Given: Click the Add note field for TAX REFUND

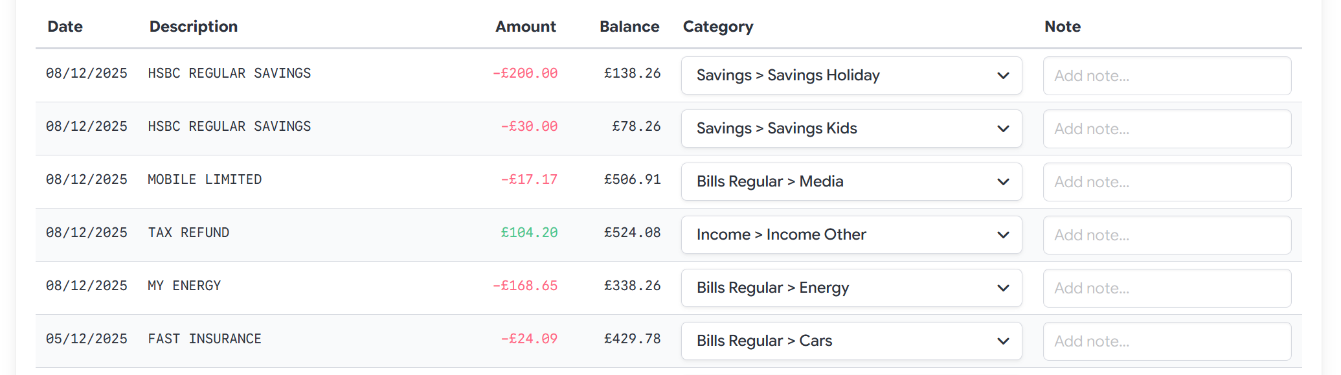Looking at the screenshot, I should coord(1166,234).
